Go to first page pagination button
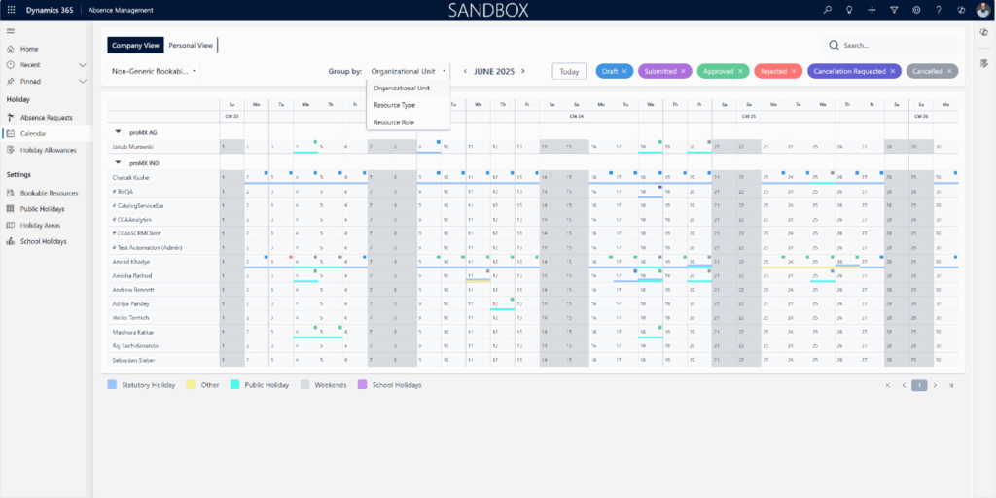Image resolution: width=996 pixels, height=498 pixels. coord(888,385)
